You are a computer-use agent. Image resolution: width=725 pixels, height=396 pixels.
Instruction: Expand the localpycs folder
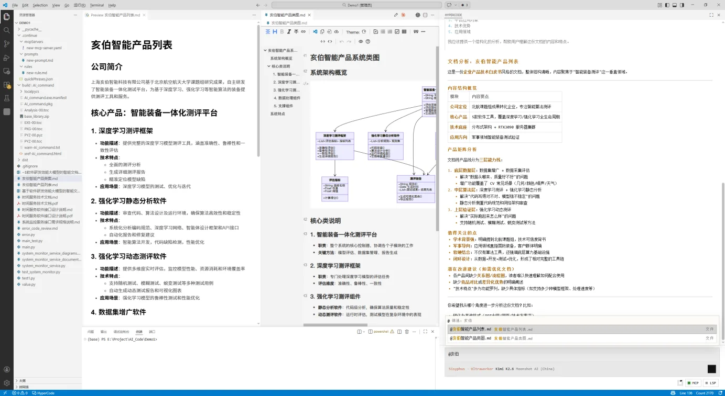pos(47,92)
